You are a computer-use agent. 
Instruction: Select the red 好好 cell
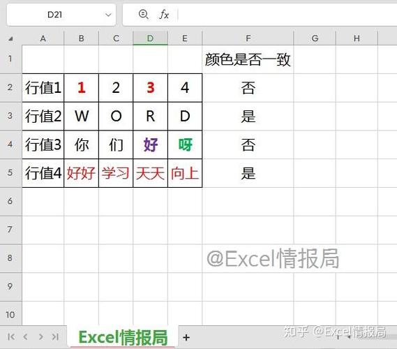81,173
